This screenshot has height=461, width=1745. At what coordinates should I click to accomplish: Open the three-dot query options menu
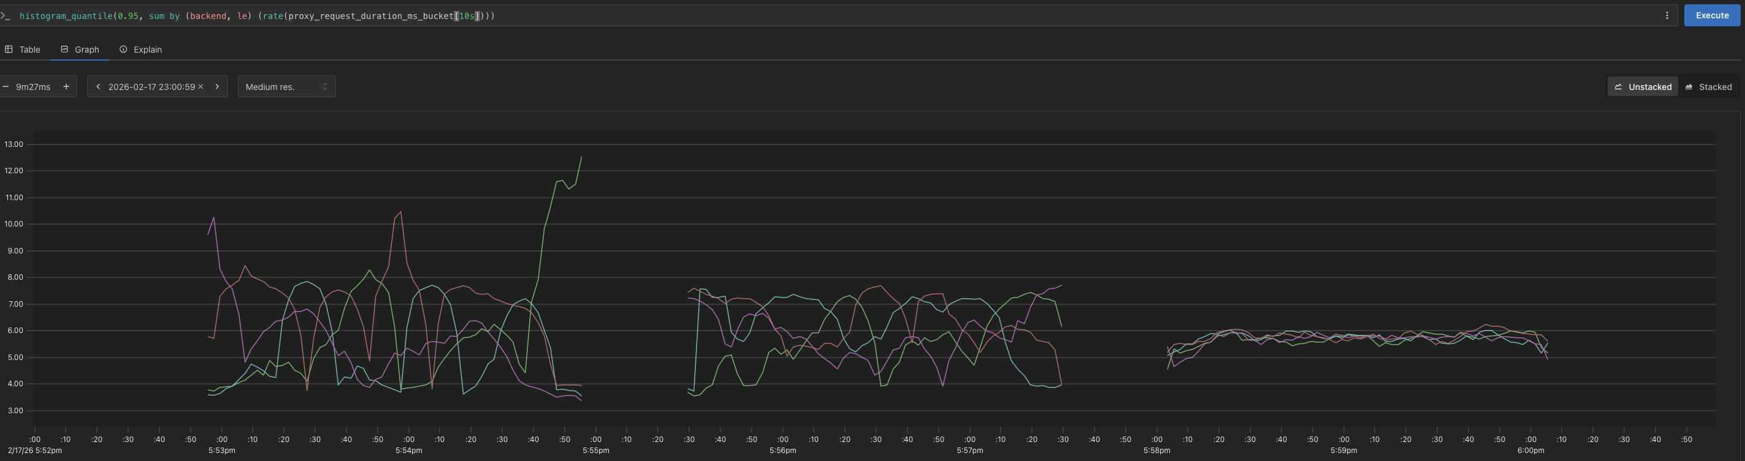pos(1667,15)
